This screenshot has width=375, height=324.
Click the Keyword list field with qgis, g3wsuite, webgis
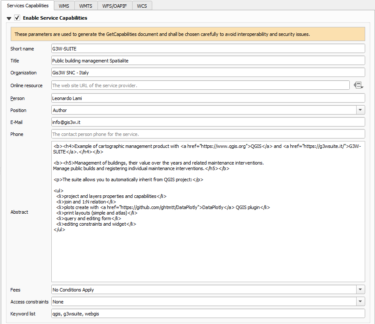click(208, 314)
